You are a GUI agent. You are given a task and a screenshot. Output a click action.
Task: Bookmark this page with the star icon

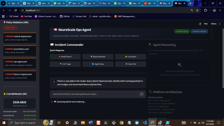point(197,10)
